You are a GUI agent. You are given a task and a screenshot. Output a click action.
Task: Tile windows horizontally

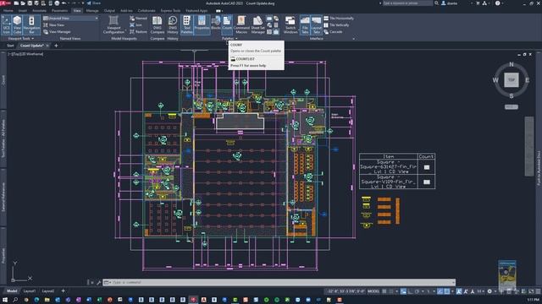(x=339, y=18)
